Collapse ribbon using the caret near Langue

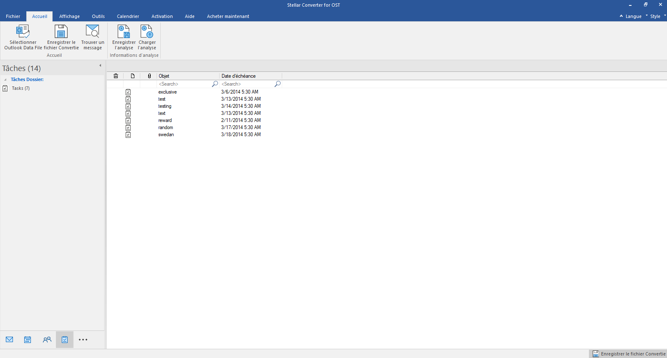(x=621, y=16)
